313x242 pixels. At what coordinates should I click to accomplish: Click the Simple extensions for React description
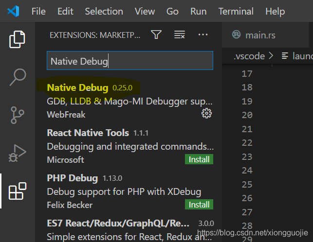[129, 237]
